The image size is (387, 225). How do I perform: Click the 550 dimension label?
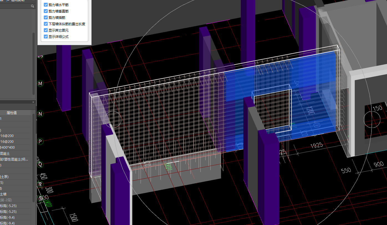346,170
